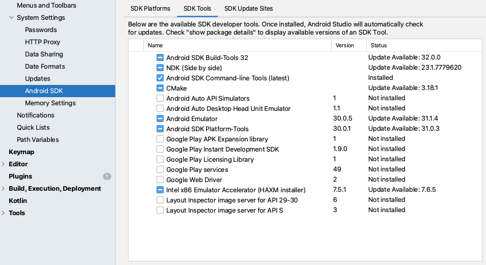Check Google Play APK Expansion library
The height and width of the screenshot is (265, 486).
pyautogui.click(x=160, y=139)
